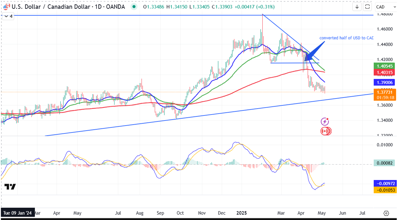Open chart settings hexagon icon

click(386, 213)
